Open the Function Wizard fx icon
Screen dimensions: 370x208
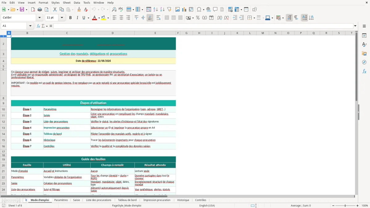coord(39,26)
